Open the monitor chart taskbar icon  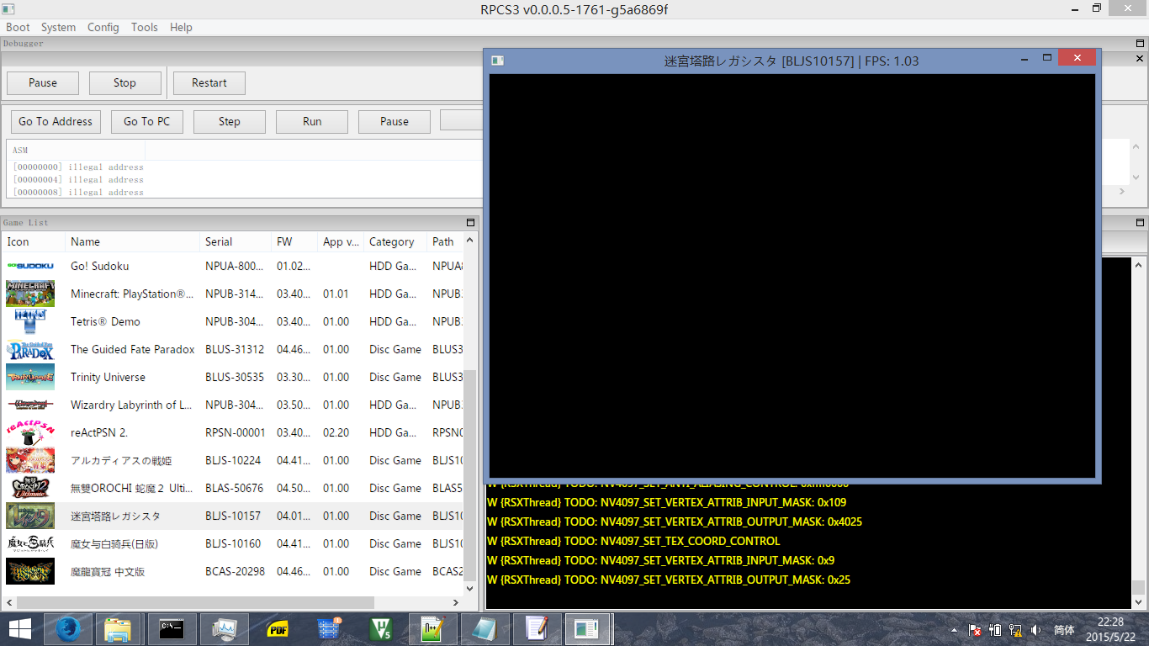224,629
